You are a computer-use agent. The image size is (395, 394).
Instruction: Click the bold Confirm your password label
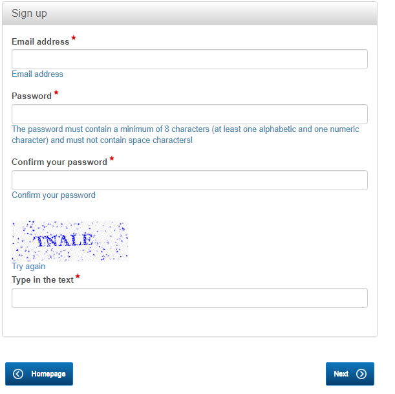pyautogui.click(x=59, y=162)
